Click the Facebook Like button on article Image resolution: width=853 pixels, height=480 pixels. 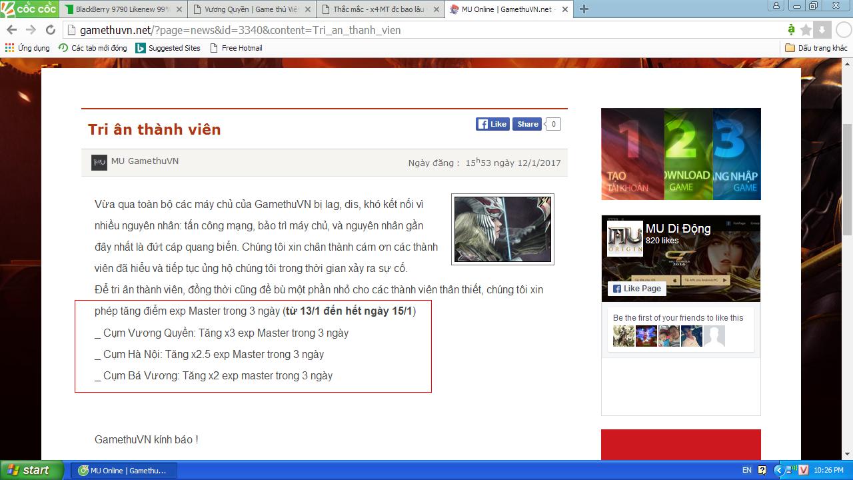tap(492, 124)
